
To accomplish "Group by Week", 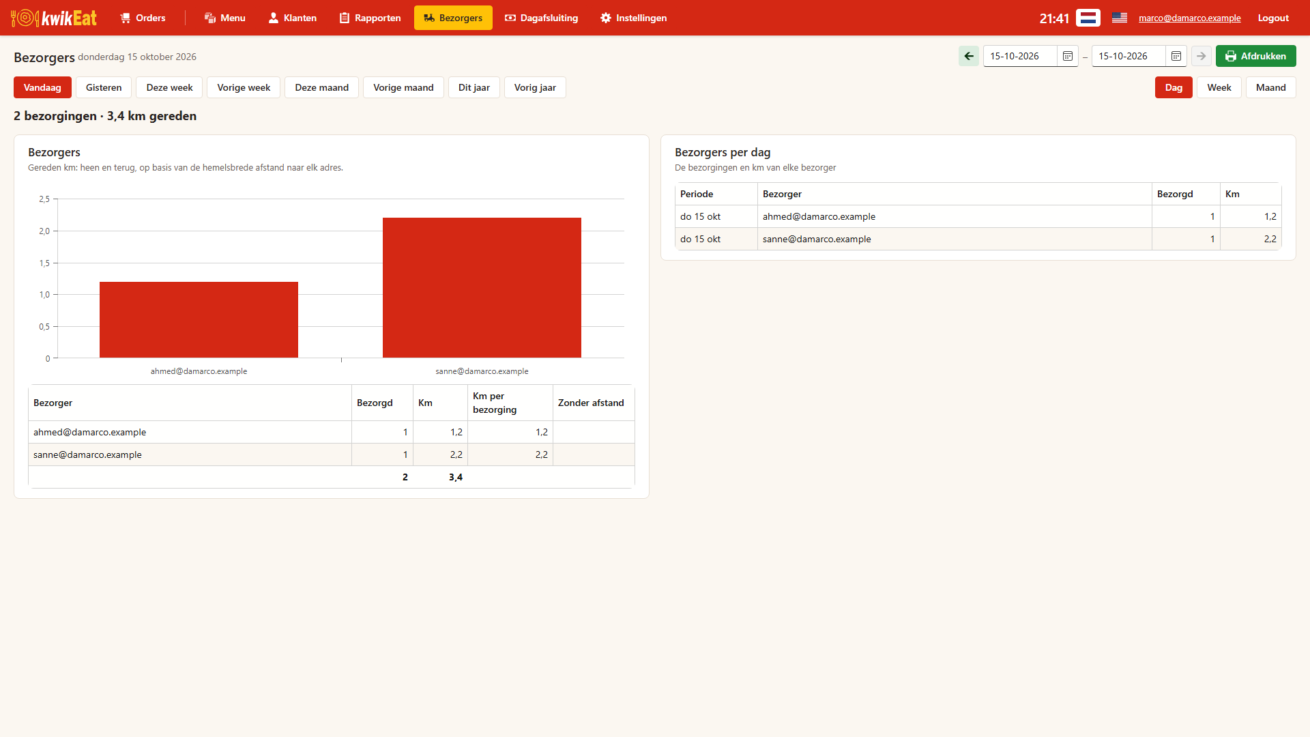I will 1219,87.
